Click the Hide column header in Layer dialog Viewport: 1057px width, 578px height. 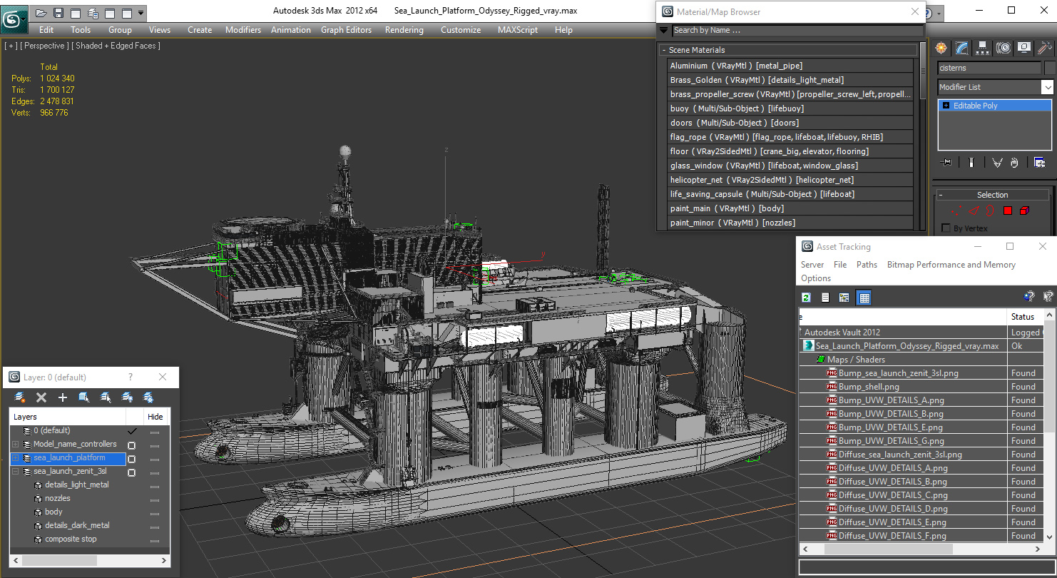coord(155,417)
